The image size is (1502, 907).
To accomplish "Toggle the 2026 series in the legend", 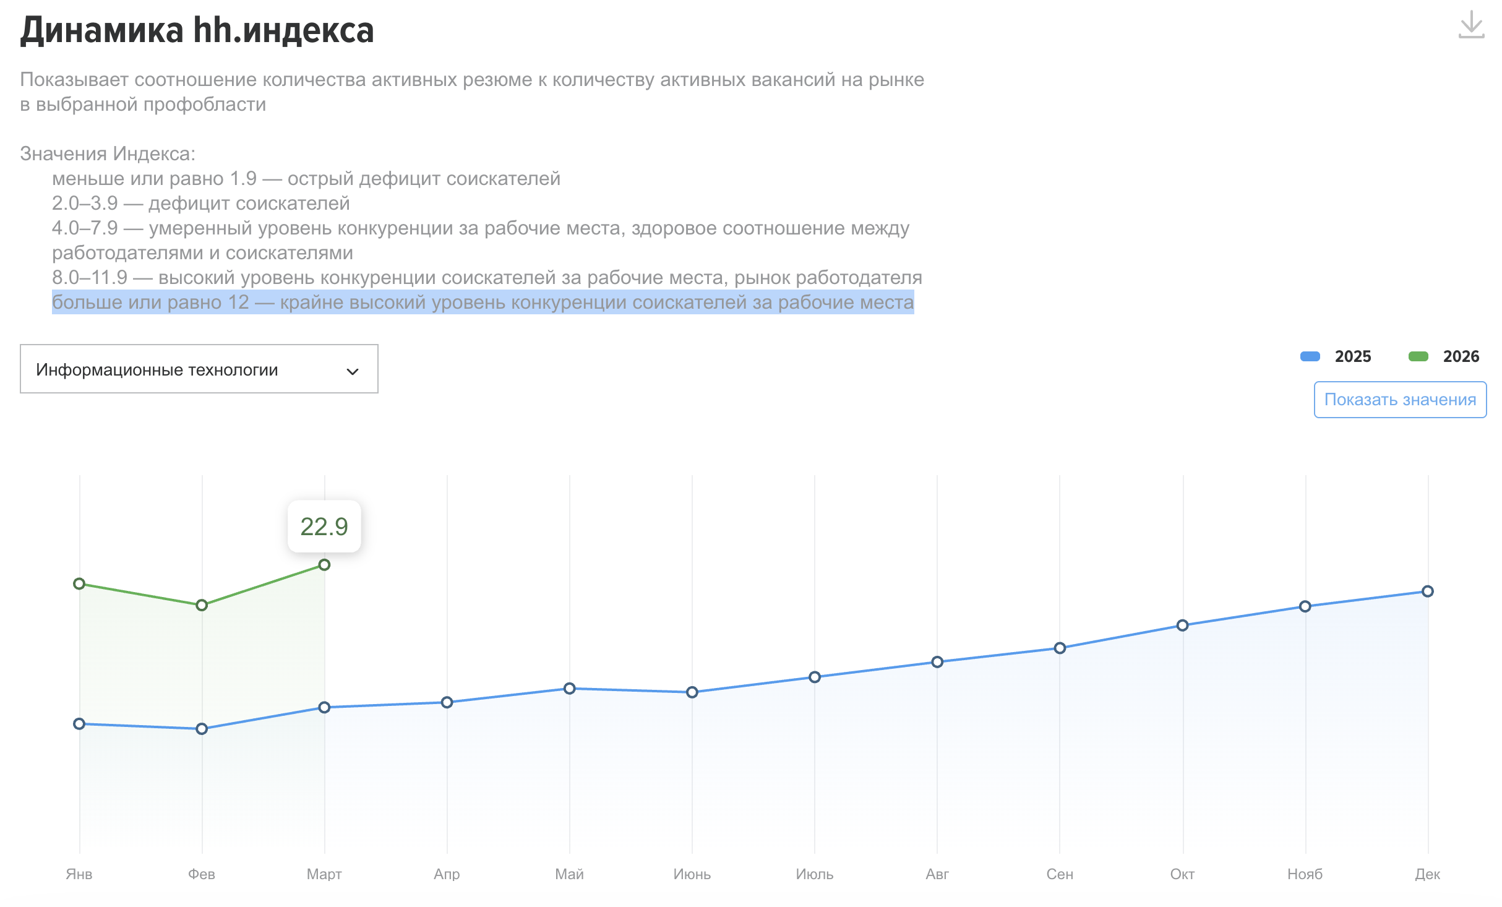I will pyautogui.click(x=1444, y=356).
